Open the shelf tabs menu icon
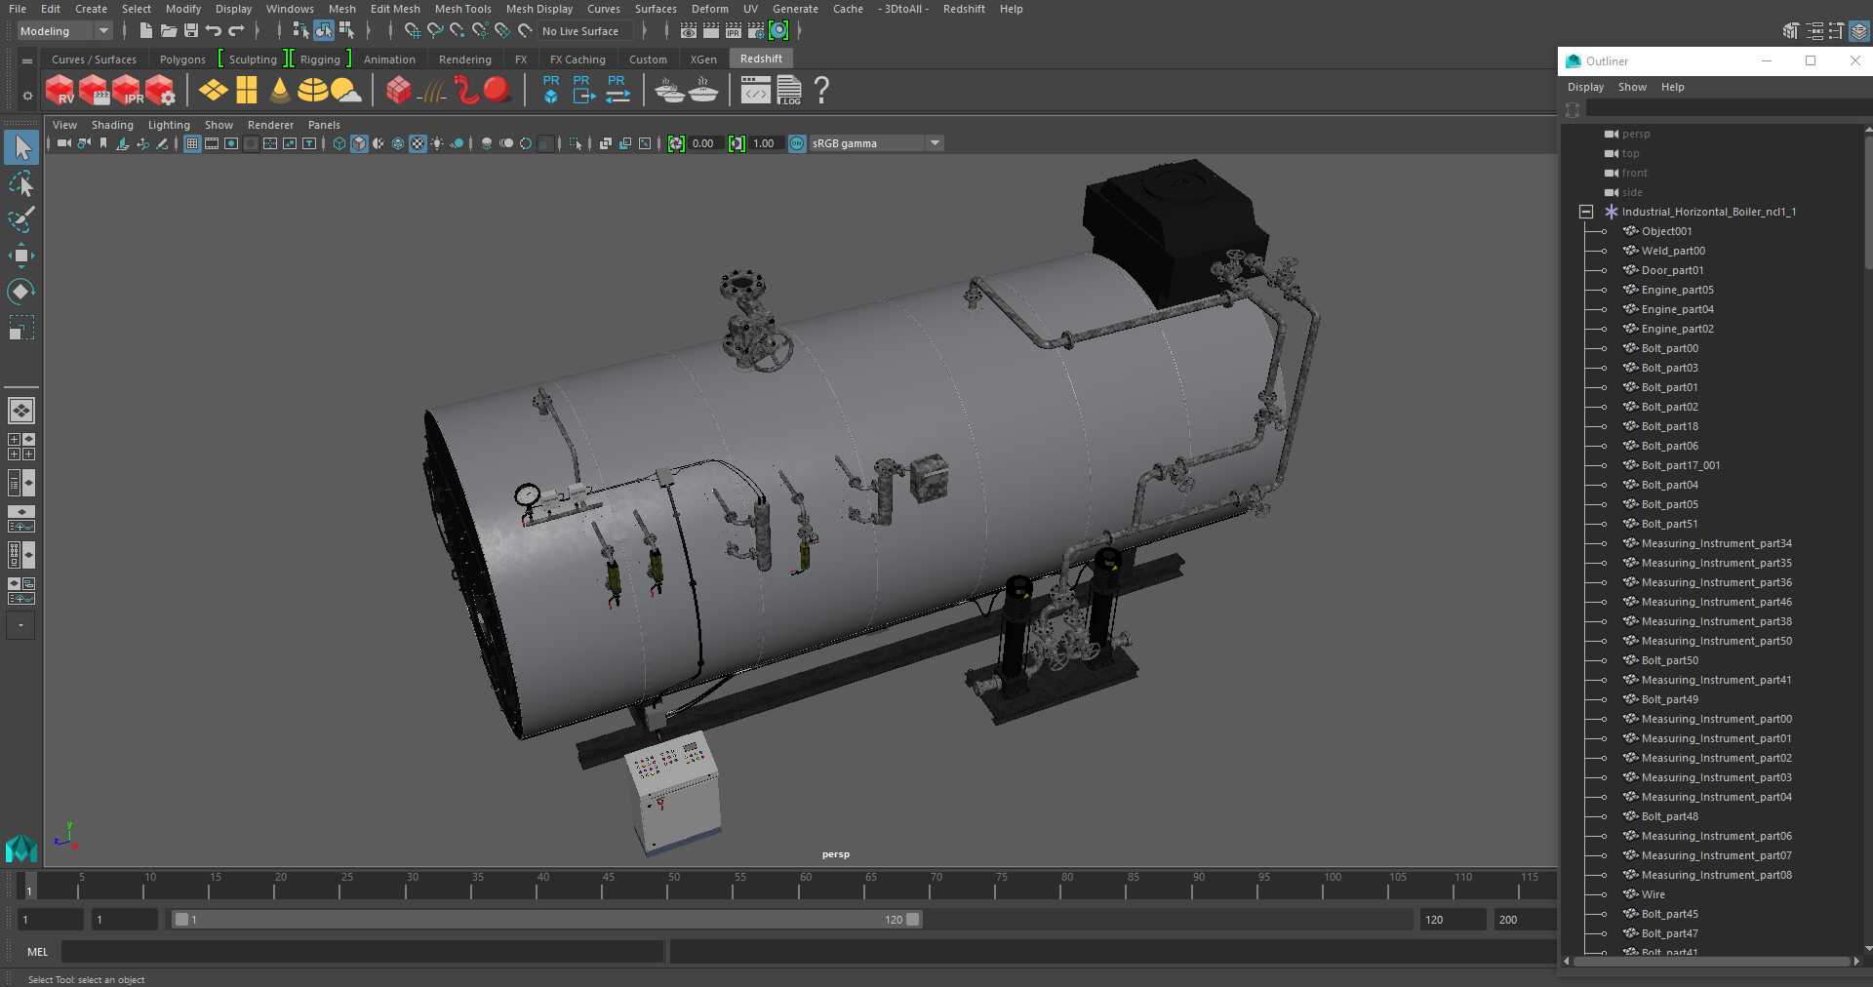The image size is (1873, 987). (x=27, y=60)
